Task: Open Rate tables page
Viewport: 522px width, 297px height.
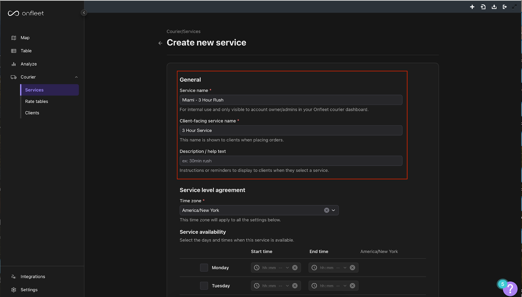Action: 37,101
